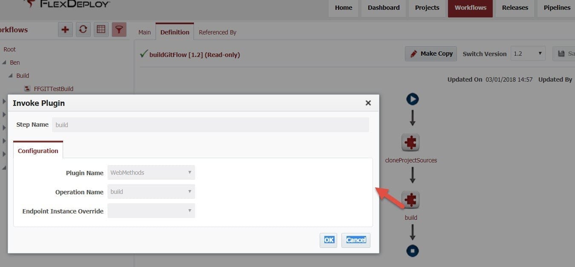Open the Dashboard tab

pyautogui.click(x=384, y=8)
